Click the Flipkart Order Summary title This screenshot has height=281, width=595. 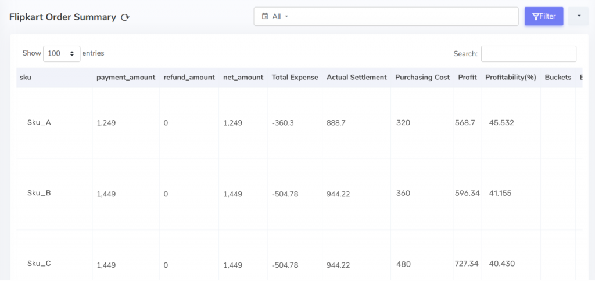point(63,17)
